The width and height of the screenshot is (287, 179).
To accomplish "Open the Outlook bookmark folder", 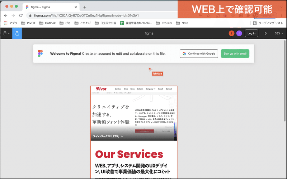I will [47, 23].
